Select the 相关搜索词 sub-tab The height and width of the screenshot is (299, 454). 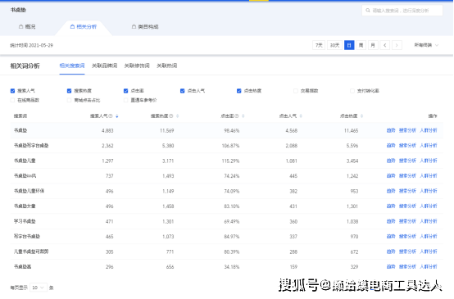[x=72, y=66]
